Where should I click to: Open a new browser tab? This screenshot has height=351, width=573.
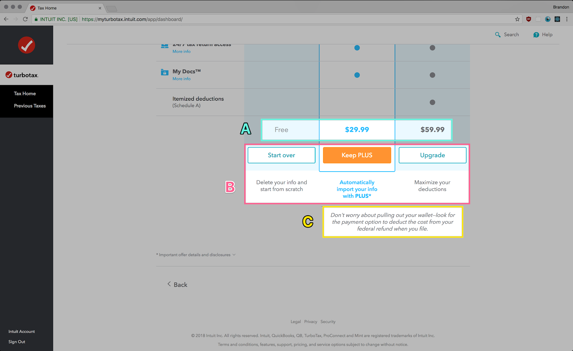(x=112, y=8)
